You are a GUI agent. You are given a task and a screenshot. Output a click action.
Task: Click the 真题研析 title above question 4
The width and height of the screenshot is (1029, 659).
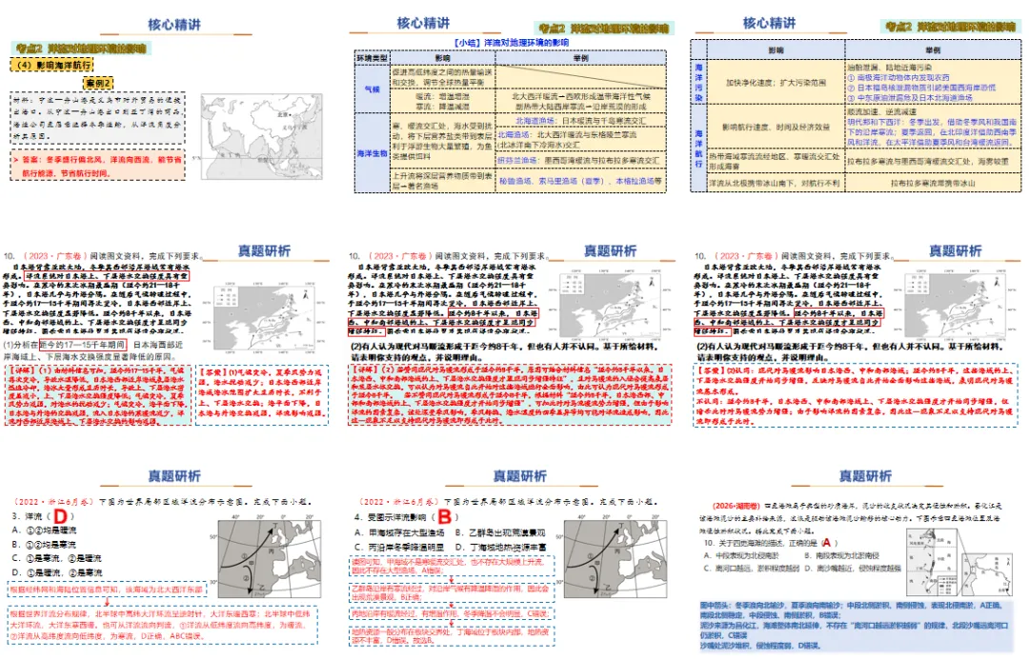(520, 476)
